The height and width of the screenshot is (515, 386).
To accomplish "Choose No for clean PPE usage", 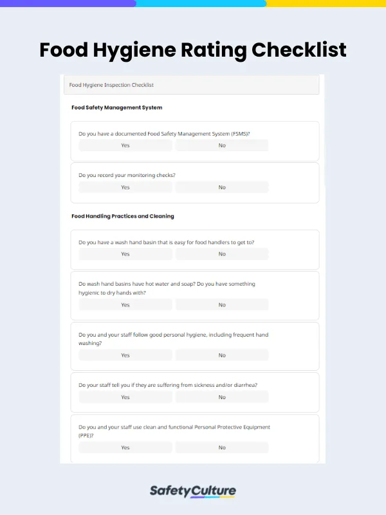I will click(222, 447).
